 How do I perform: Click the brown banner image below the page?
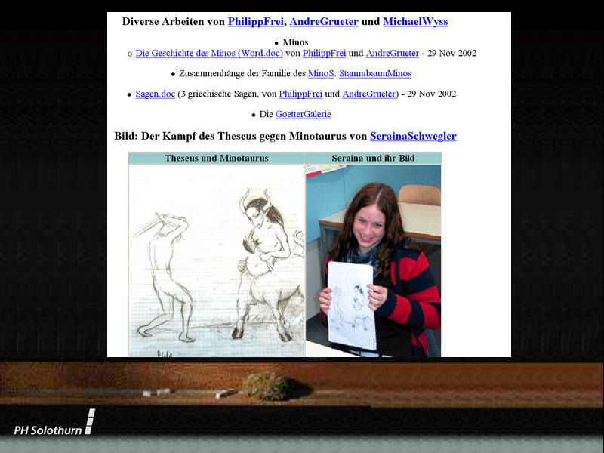pos(302,385)
